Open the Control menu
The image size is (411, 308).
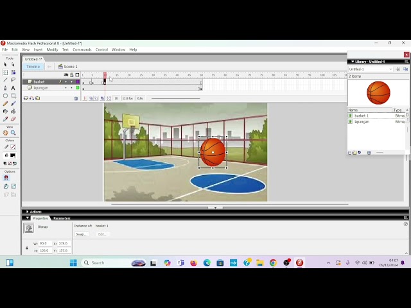[101, 49]
